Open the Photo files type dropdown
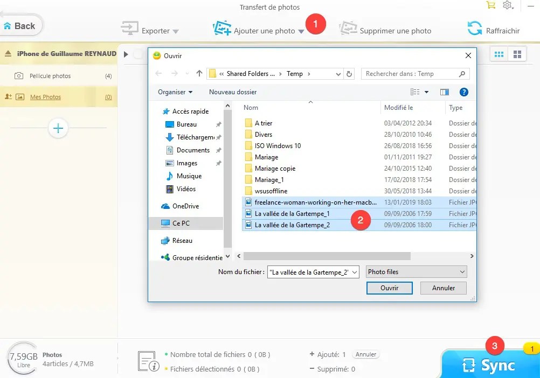 (416, 272)
